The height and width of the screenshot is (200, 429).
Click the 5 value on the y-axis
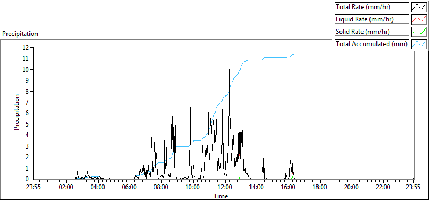[28, 124]
